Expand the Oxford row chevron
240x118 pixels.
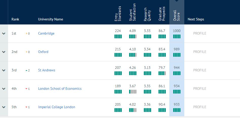point(4,52)
